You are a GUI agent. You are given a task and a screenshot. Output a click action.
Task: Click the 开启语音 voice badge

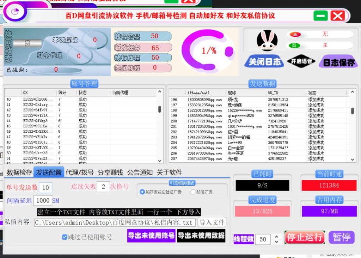301,61
